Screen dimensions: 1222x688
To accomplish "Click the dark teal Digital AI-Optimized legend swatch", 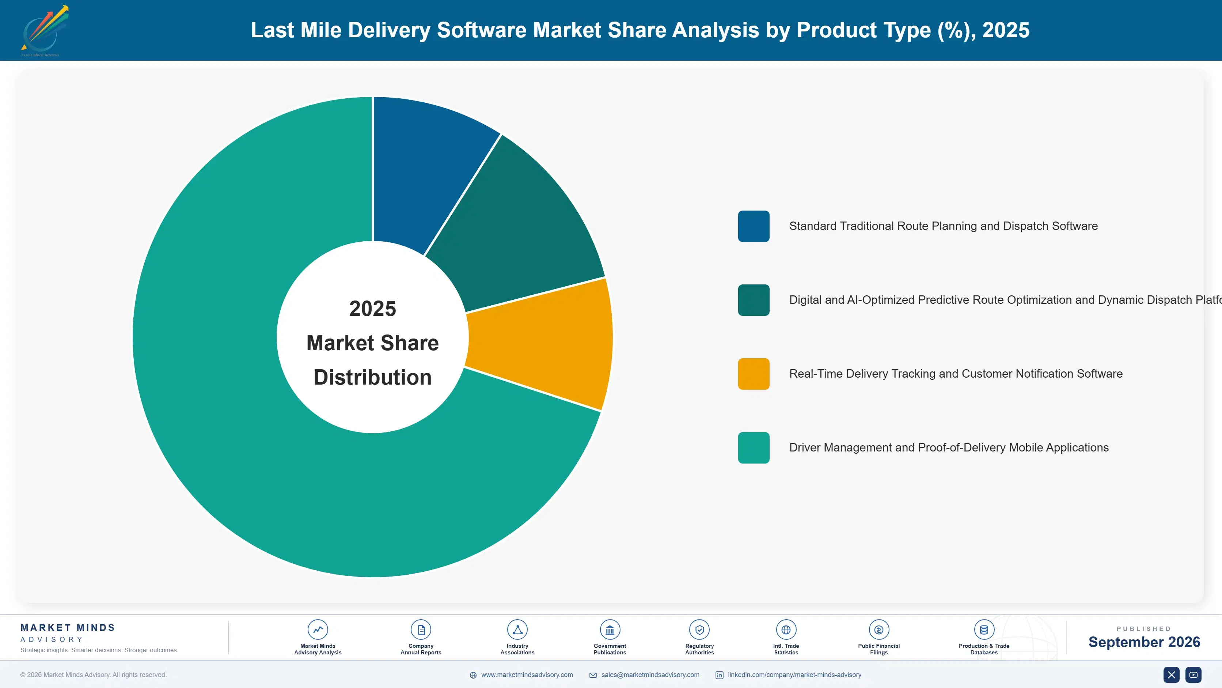I will 754,300.
